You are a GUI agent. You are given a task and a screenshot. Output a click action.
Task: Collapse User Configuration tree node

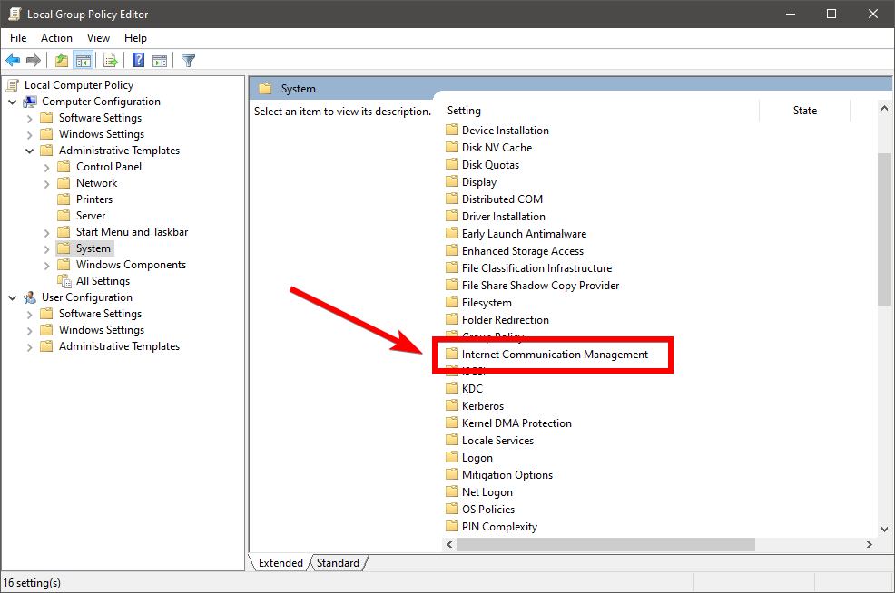click(13, 297)
